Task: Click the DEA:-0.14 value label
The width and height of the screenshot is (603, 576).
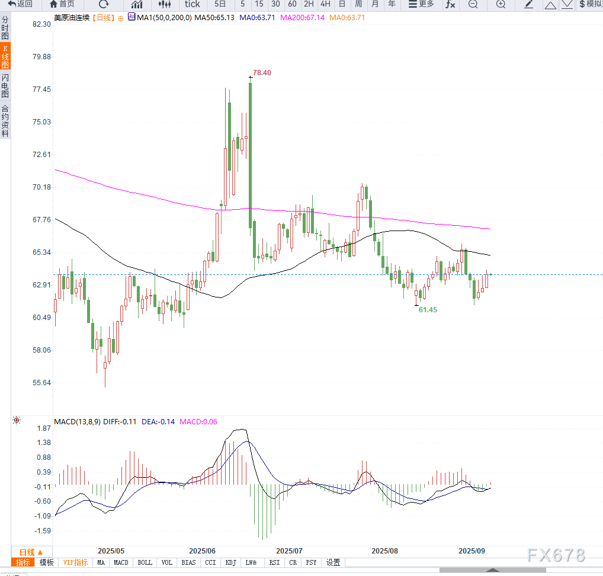Action: click(x=158, y=422)
